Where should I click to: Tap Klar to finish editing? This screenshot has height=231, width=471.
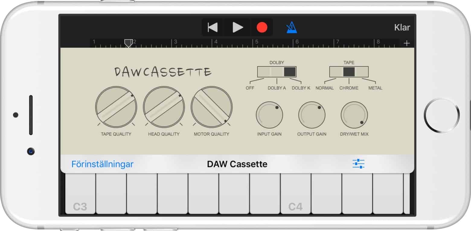402,27
